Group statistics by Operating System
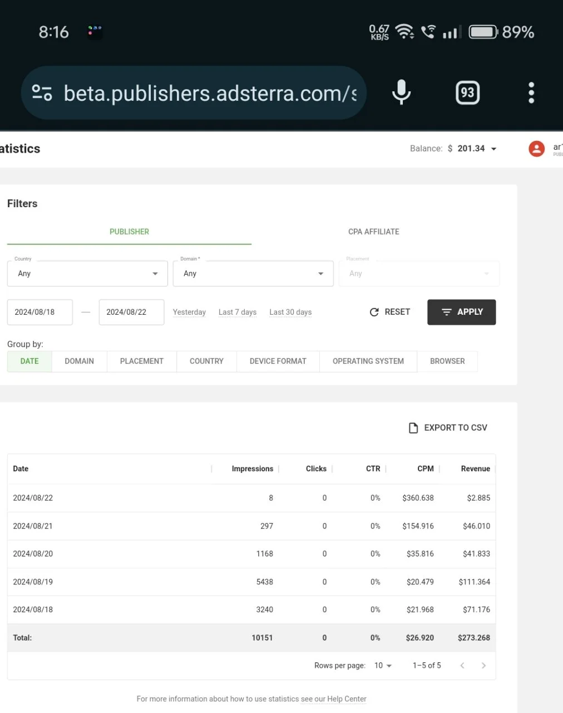Image resolution: width=563 pixels, height=713 pixels. tap(368, 361)
